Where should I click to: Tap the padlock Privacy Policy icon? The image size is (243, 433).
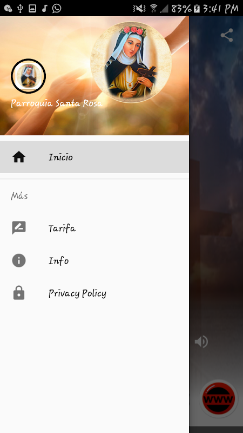point(19,293)
